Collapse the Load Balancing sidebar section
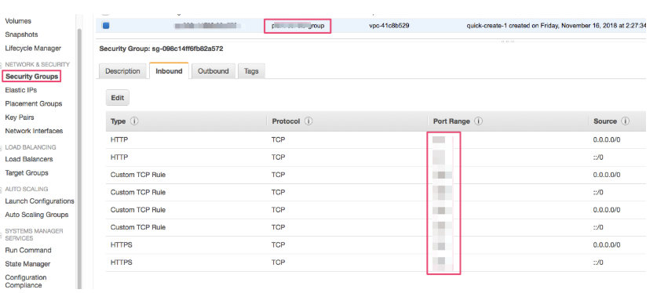This screenshot has width=657, height=293. click(2, 147)
